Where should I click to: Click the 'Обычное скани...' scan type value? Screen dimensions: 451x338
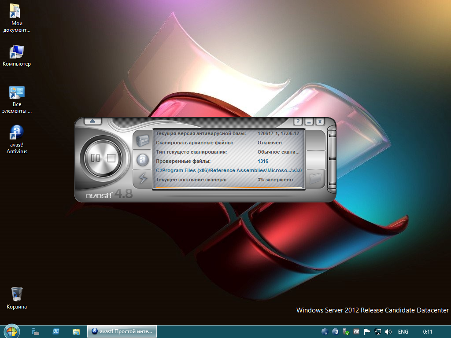tap(278, 152)
